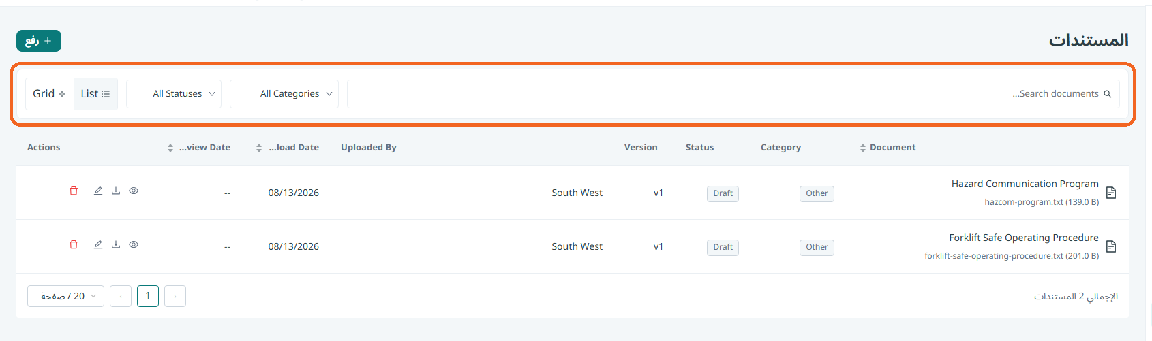Delete the Hazard Communication Program document

point(74,191)
